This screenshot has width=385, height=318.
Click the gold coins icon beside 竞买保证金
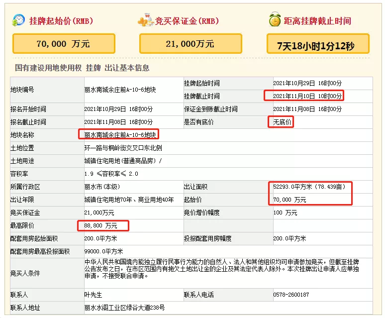click(x=146, y=20)
